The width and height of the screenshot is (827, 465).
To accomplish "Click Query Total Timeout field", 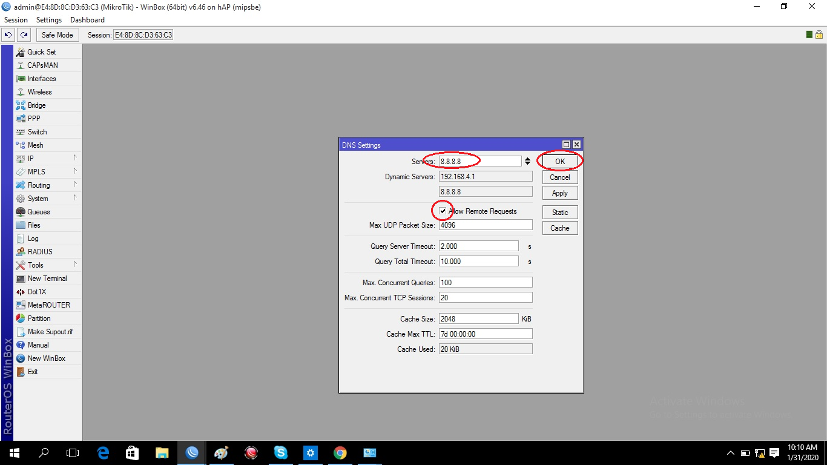I will 479,262.
